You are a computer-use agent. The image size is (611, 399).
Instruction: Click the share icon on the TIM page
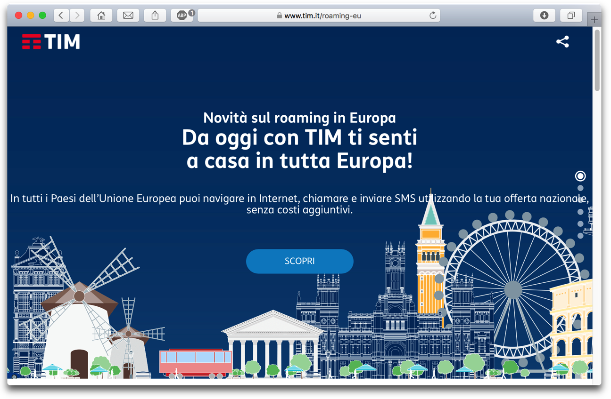pyautogui.click(x=562, y=41)
